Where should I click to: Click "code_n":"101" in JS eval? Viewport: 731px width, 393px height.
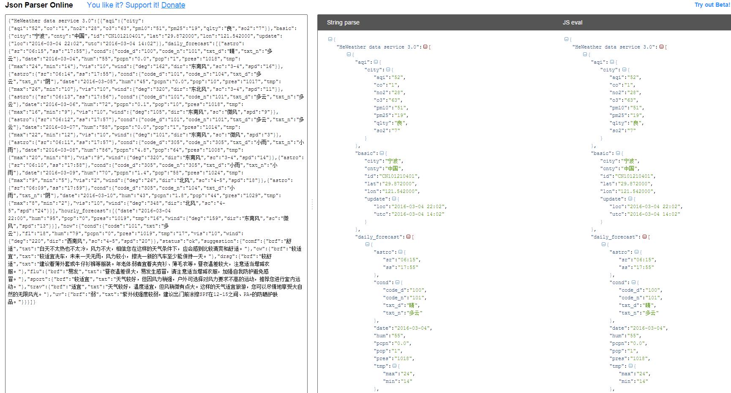pos(641,298)
